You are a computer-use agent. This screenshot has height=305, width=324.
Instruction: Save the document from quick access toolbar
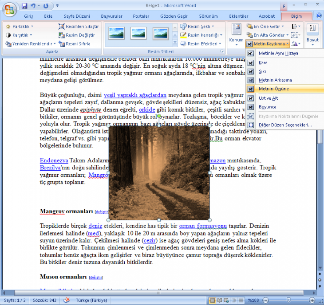(24, 6)
